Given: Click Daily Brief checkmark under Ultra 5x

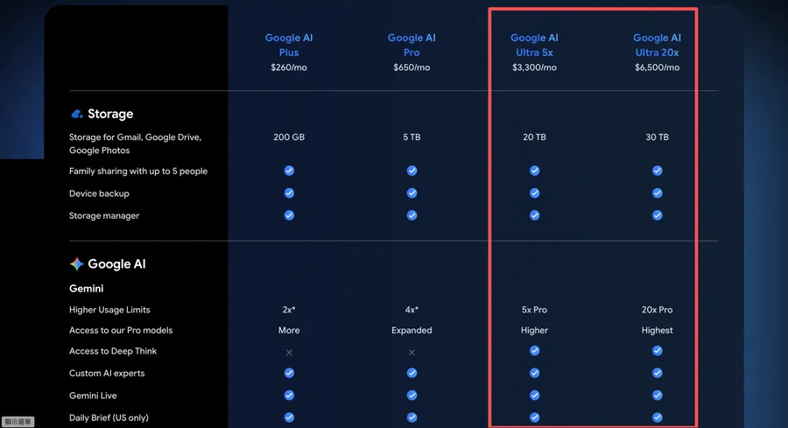Looking at the screenshot, I should [534, 417].
